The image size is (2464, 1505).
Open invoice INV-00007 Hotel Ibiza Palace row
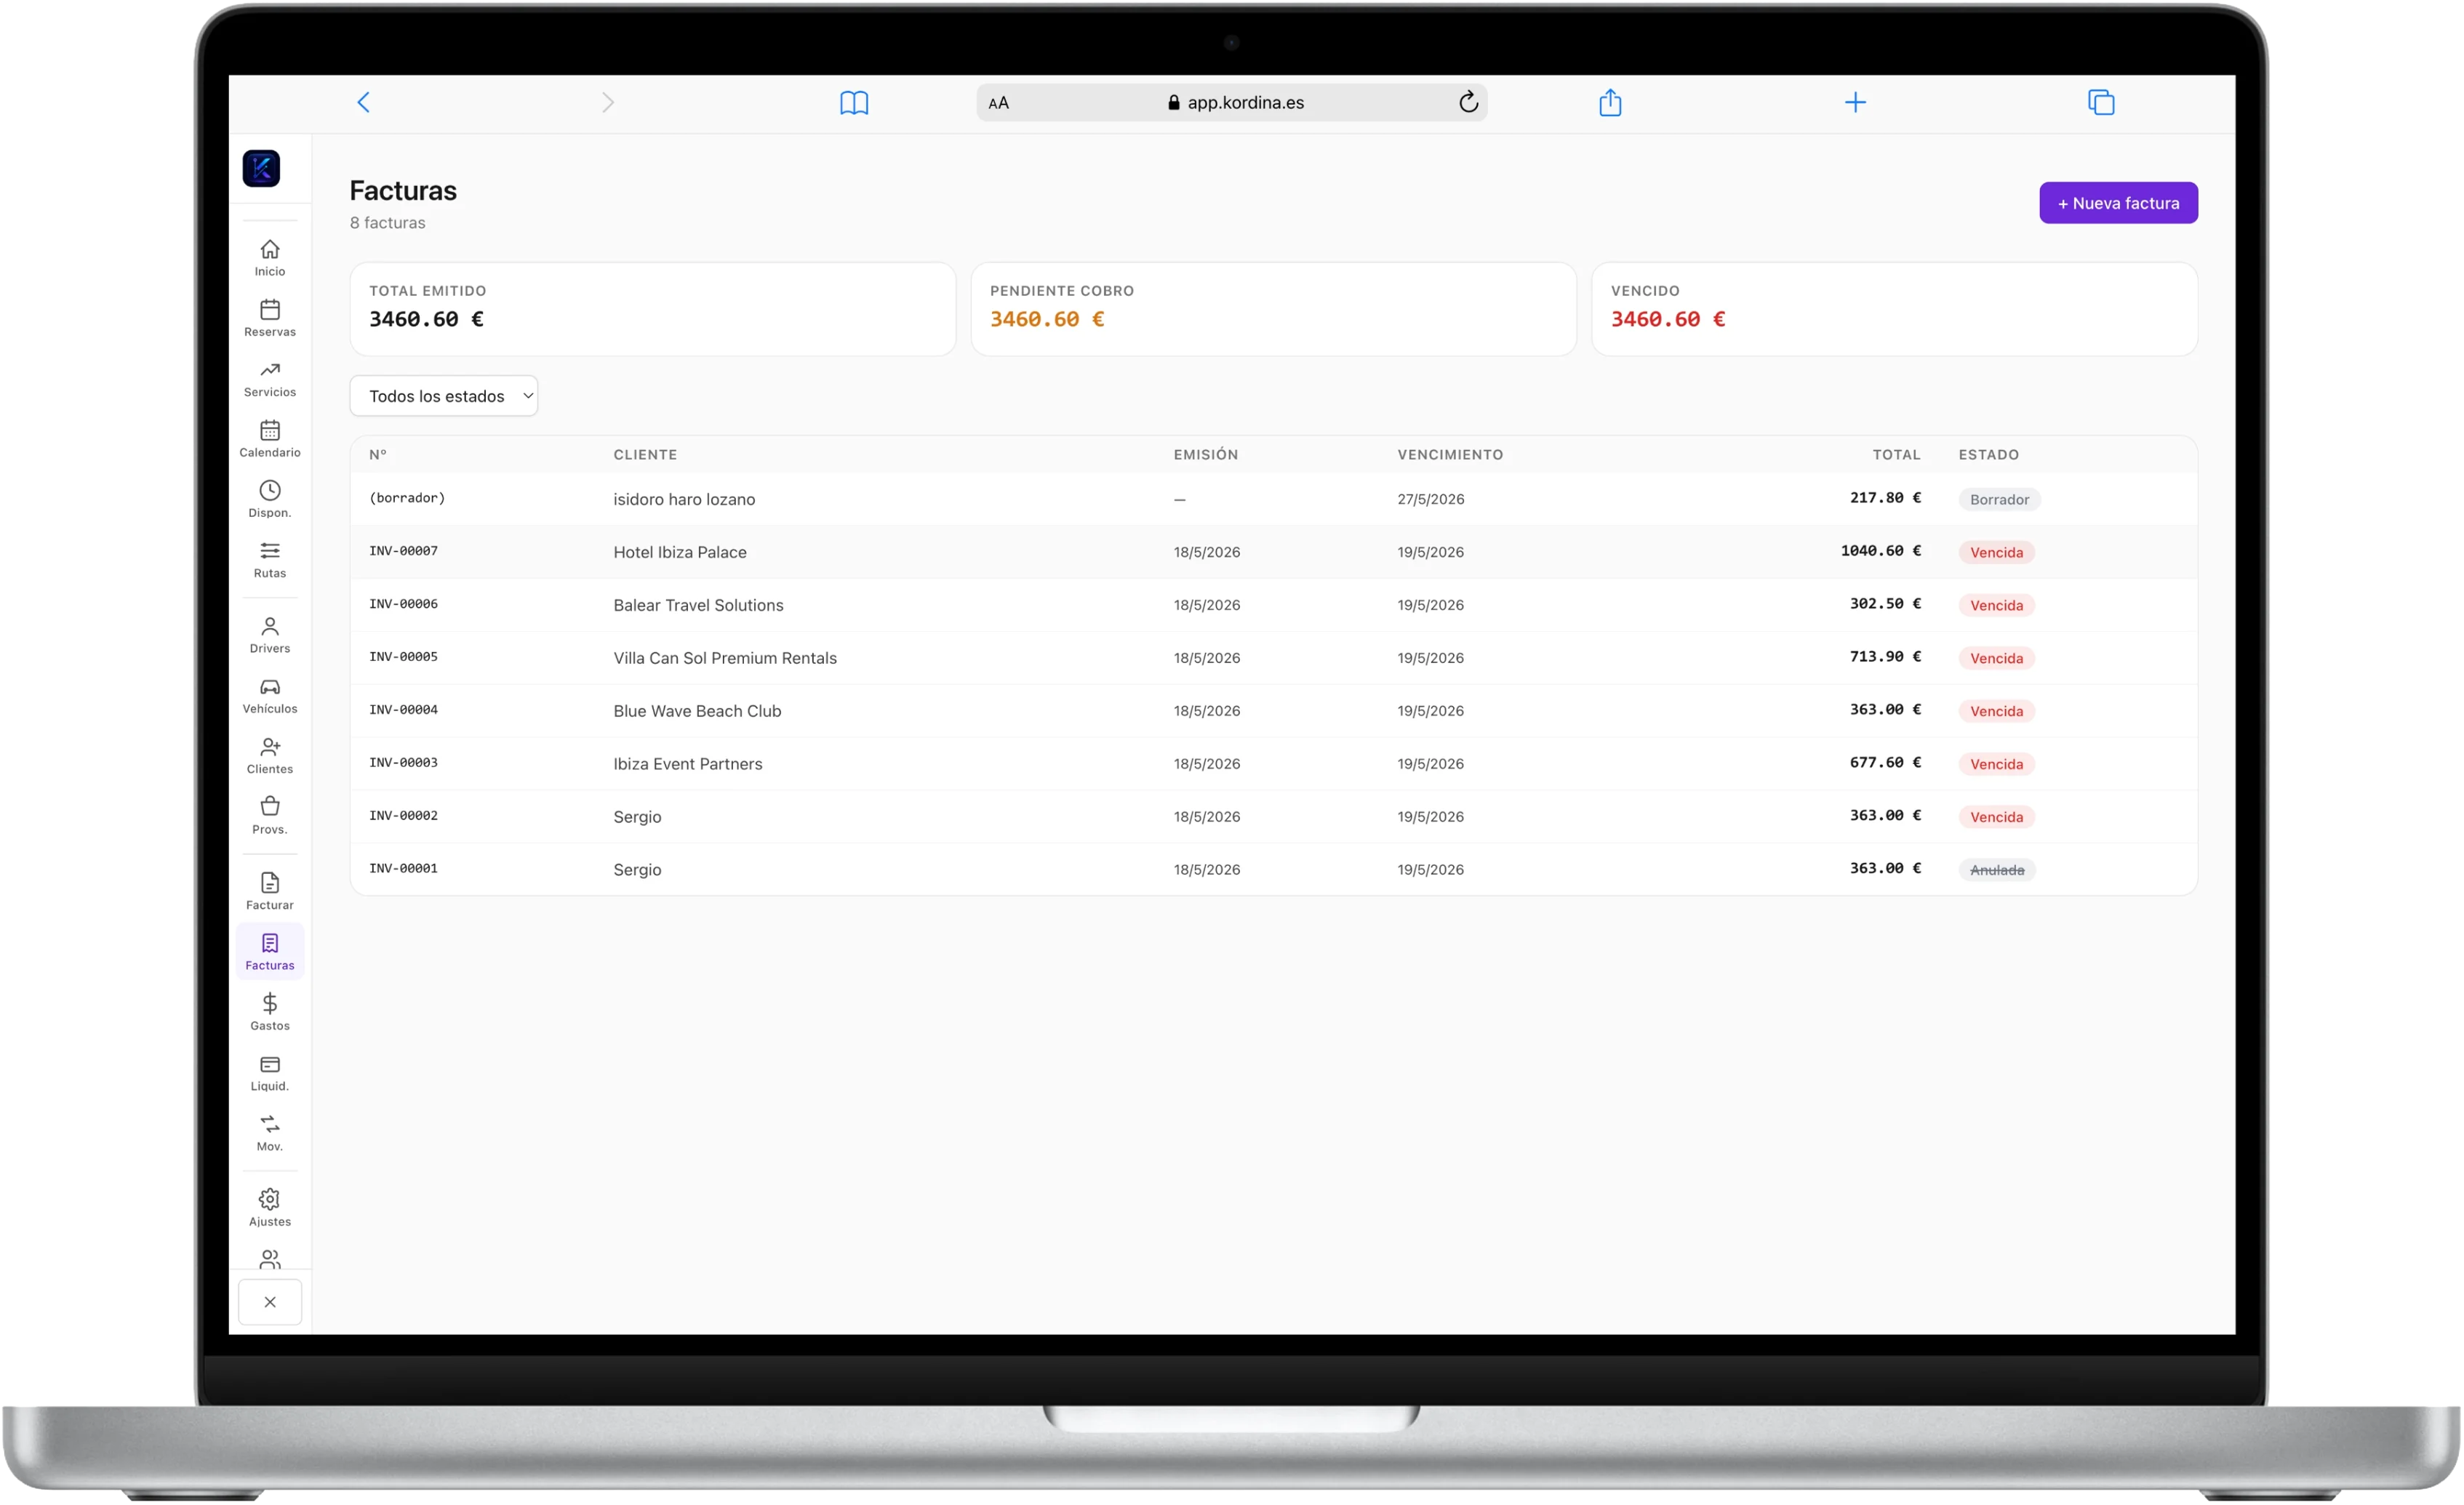(1273, 552)
